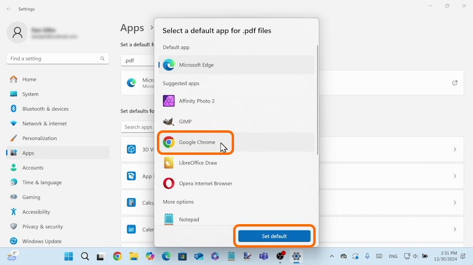Open Windows Update settings

click(57, 241)
